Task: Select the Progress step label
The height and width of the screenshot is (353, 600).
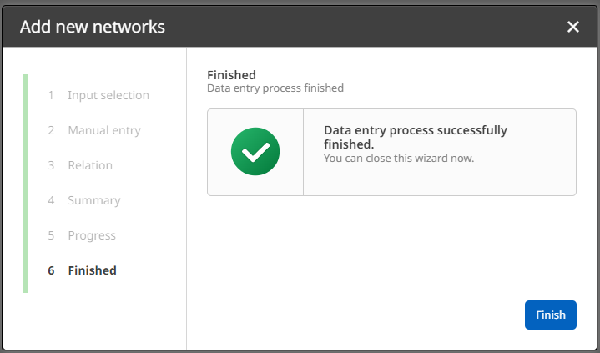Action: (x=92, y=235)
